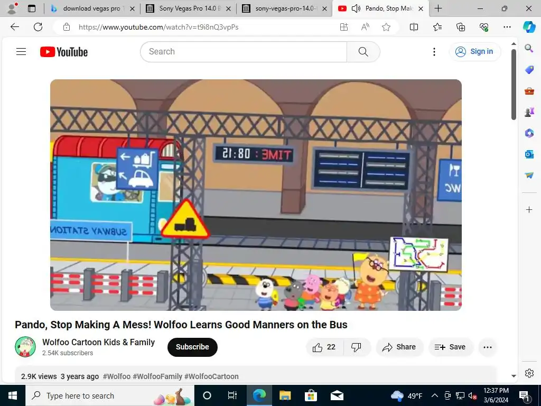This screenshot has width=541, height=406.
Task: Open Edge Settings and more menu
Action: 507,27
